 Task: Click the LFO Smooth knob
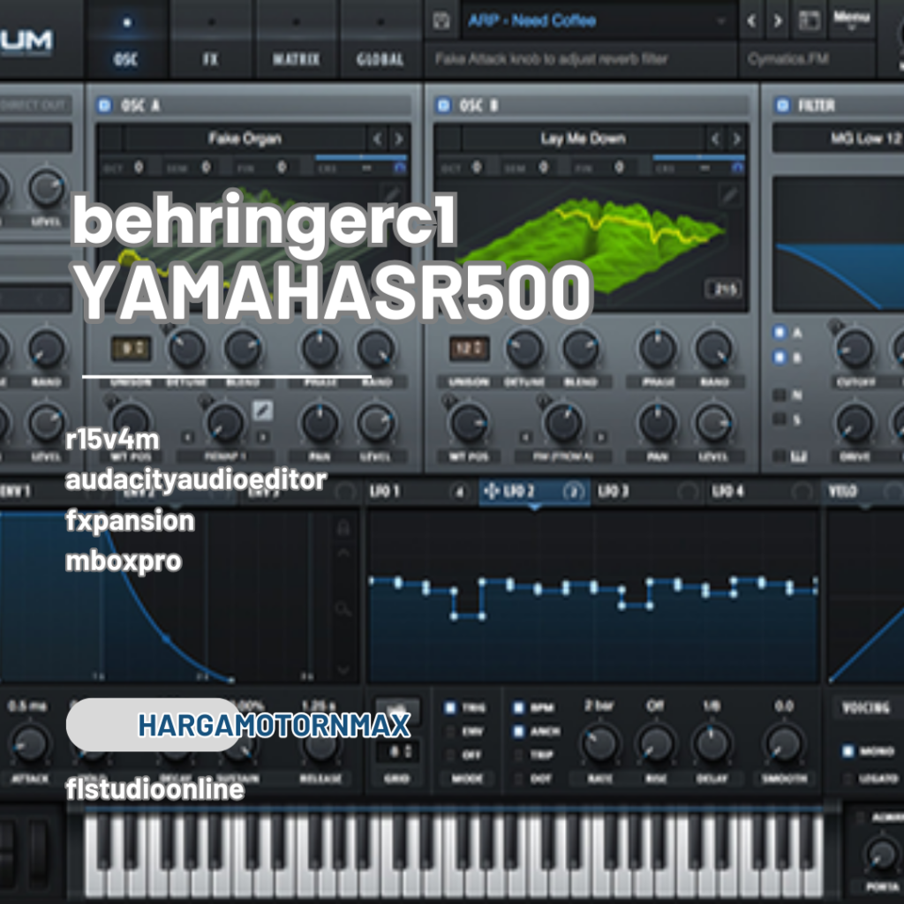click(785, 743)
